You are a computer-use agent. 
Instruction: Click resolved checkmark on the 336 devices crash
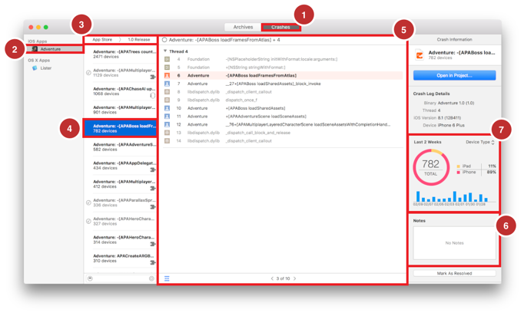click(88, 202)
